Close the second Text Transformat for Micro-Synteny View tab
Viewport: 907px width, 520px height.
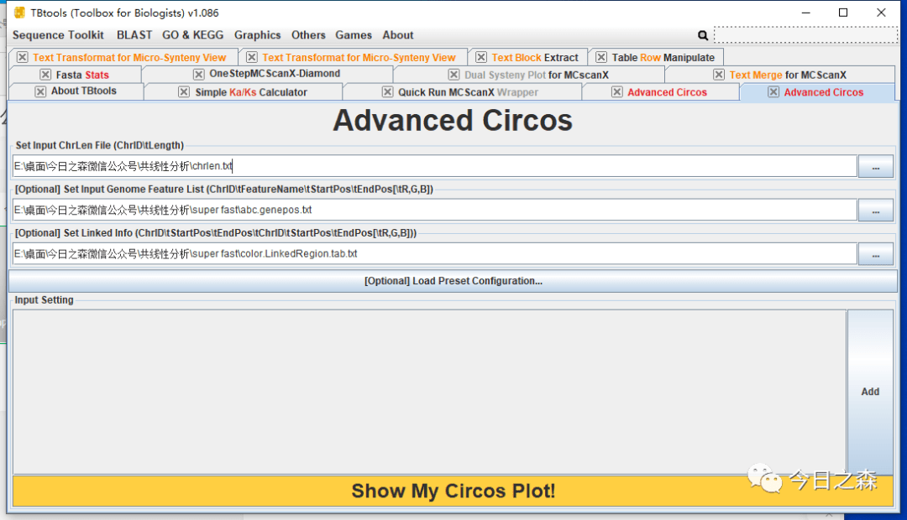(252, 57)
